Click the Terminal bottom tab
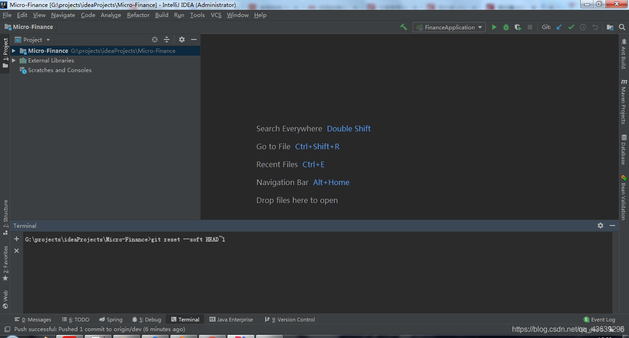Viewport: 629px width, 338px height. (x=185, y=320)
